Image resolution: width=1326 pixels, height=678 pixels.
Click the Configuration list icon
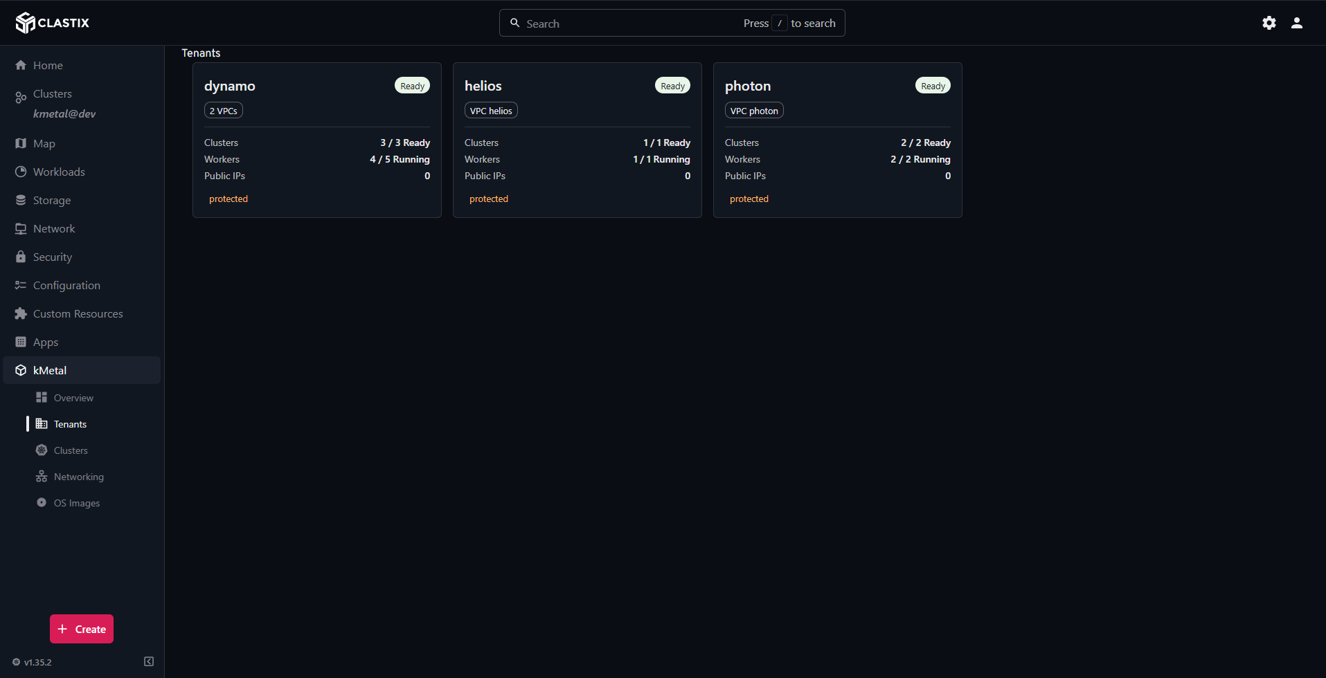point(21,285)
